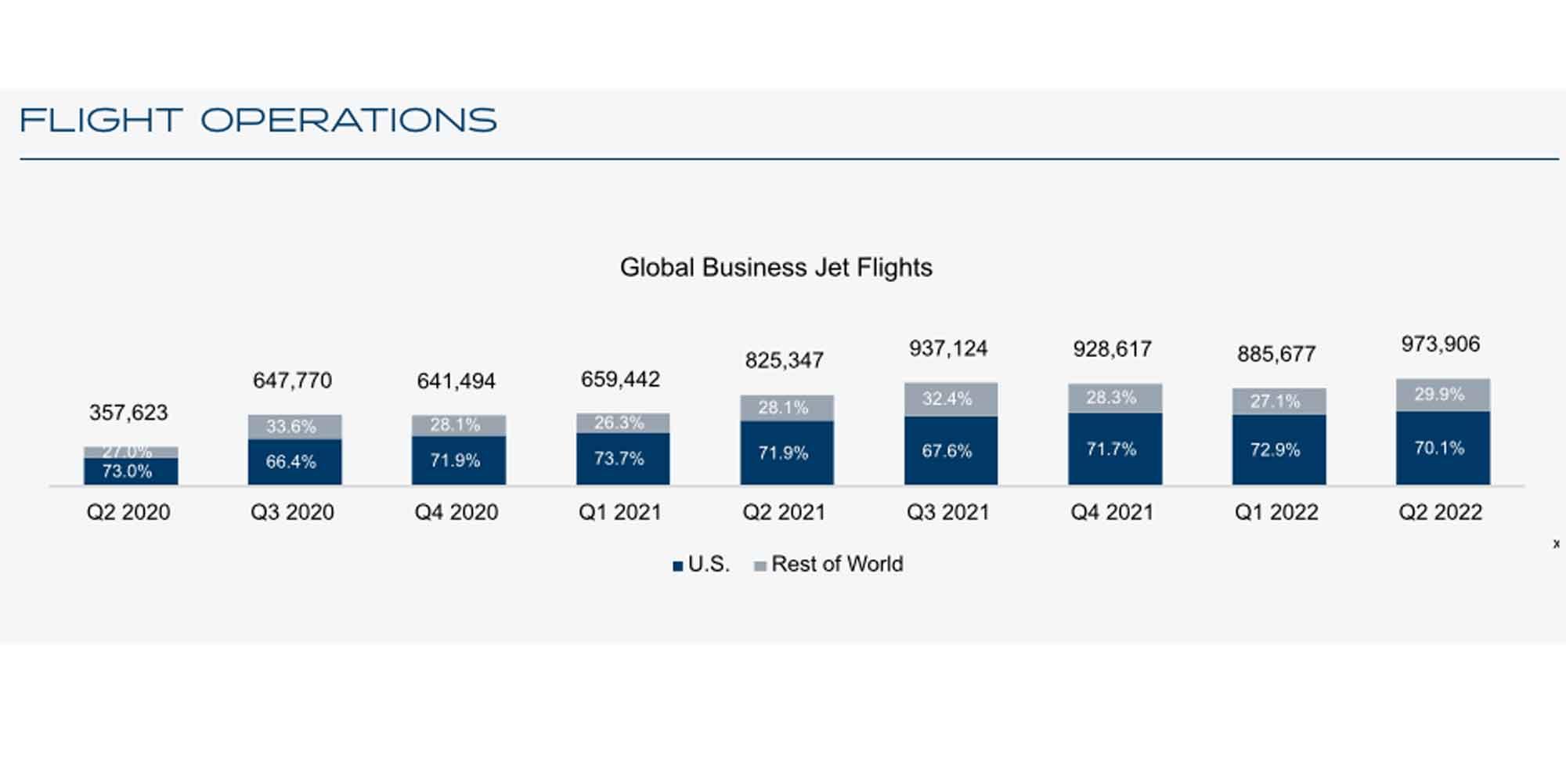Click the 937,124 total label
1566x783 pixels.
click(x=948, y=348)
